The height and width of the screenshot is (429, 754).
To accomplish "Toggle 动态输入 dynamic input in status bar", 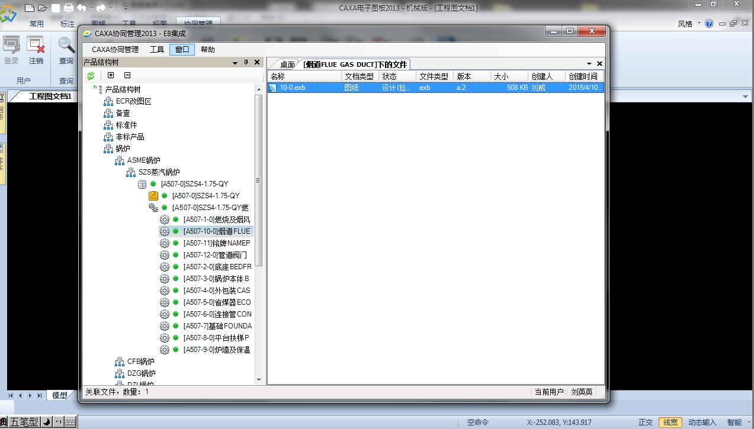I will [702, 422].
